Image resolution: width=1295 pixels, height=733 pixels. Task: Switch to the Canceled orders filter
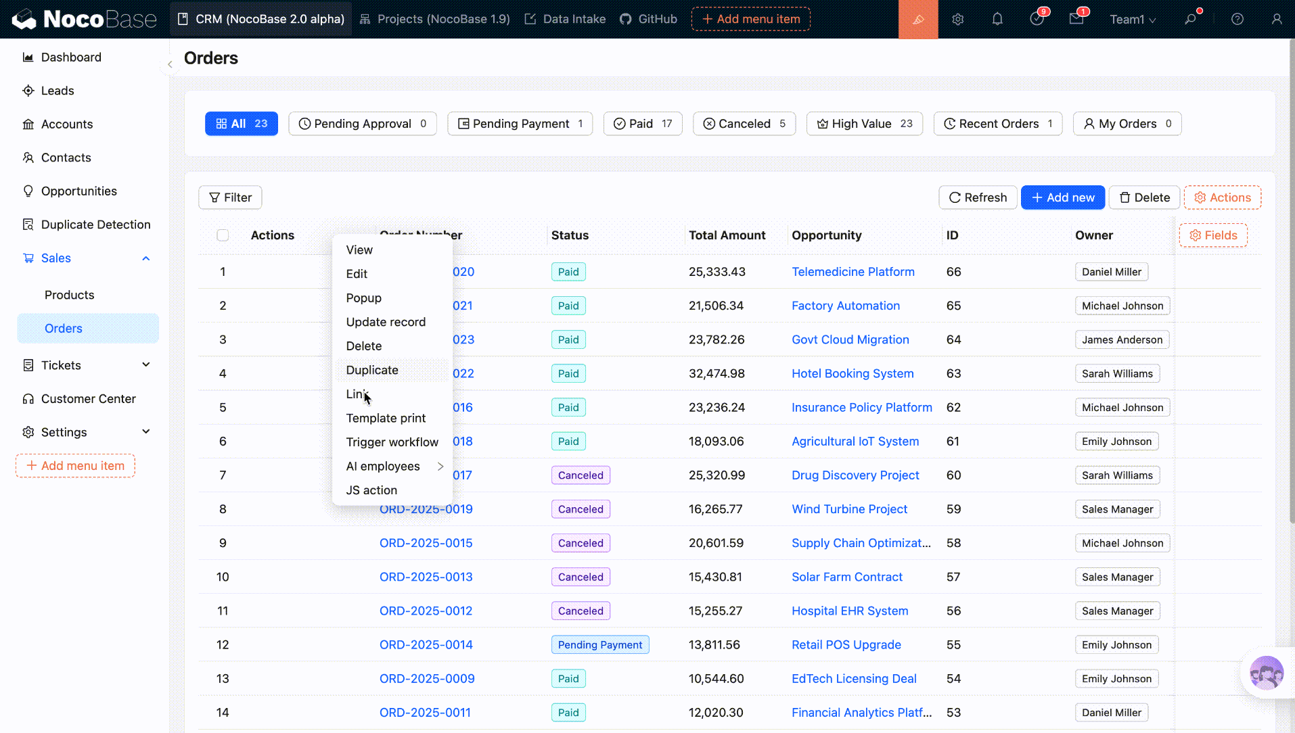(744, 124)
